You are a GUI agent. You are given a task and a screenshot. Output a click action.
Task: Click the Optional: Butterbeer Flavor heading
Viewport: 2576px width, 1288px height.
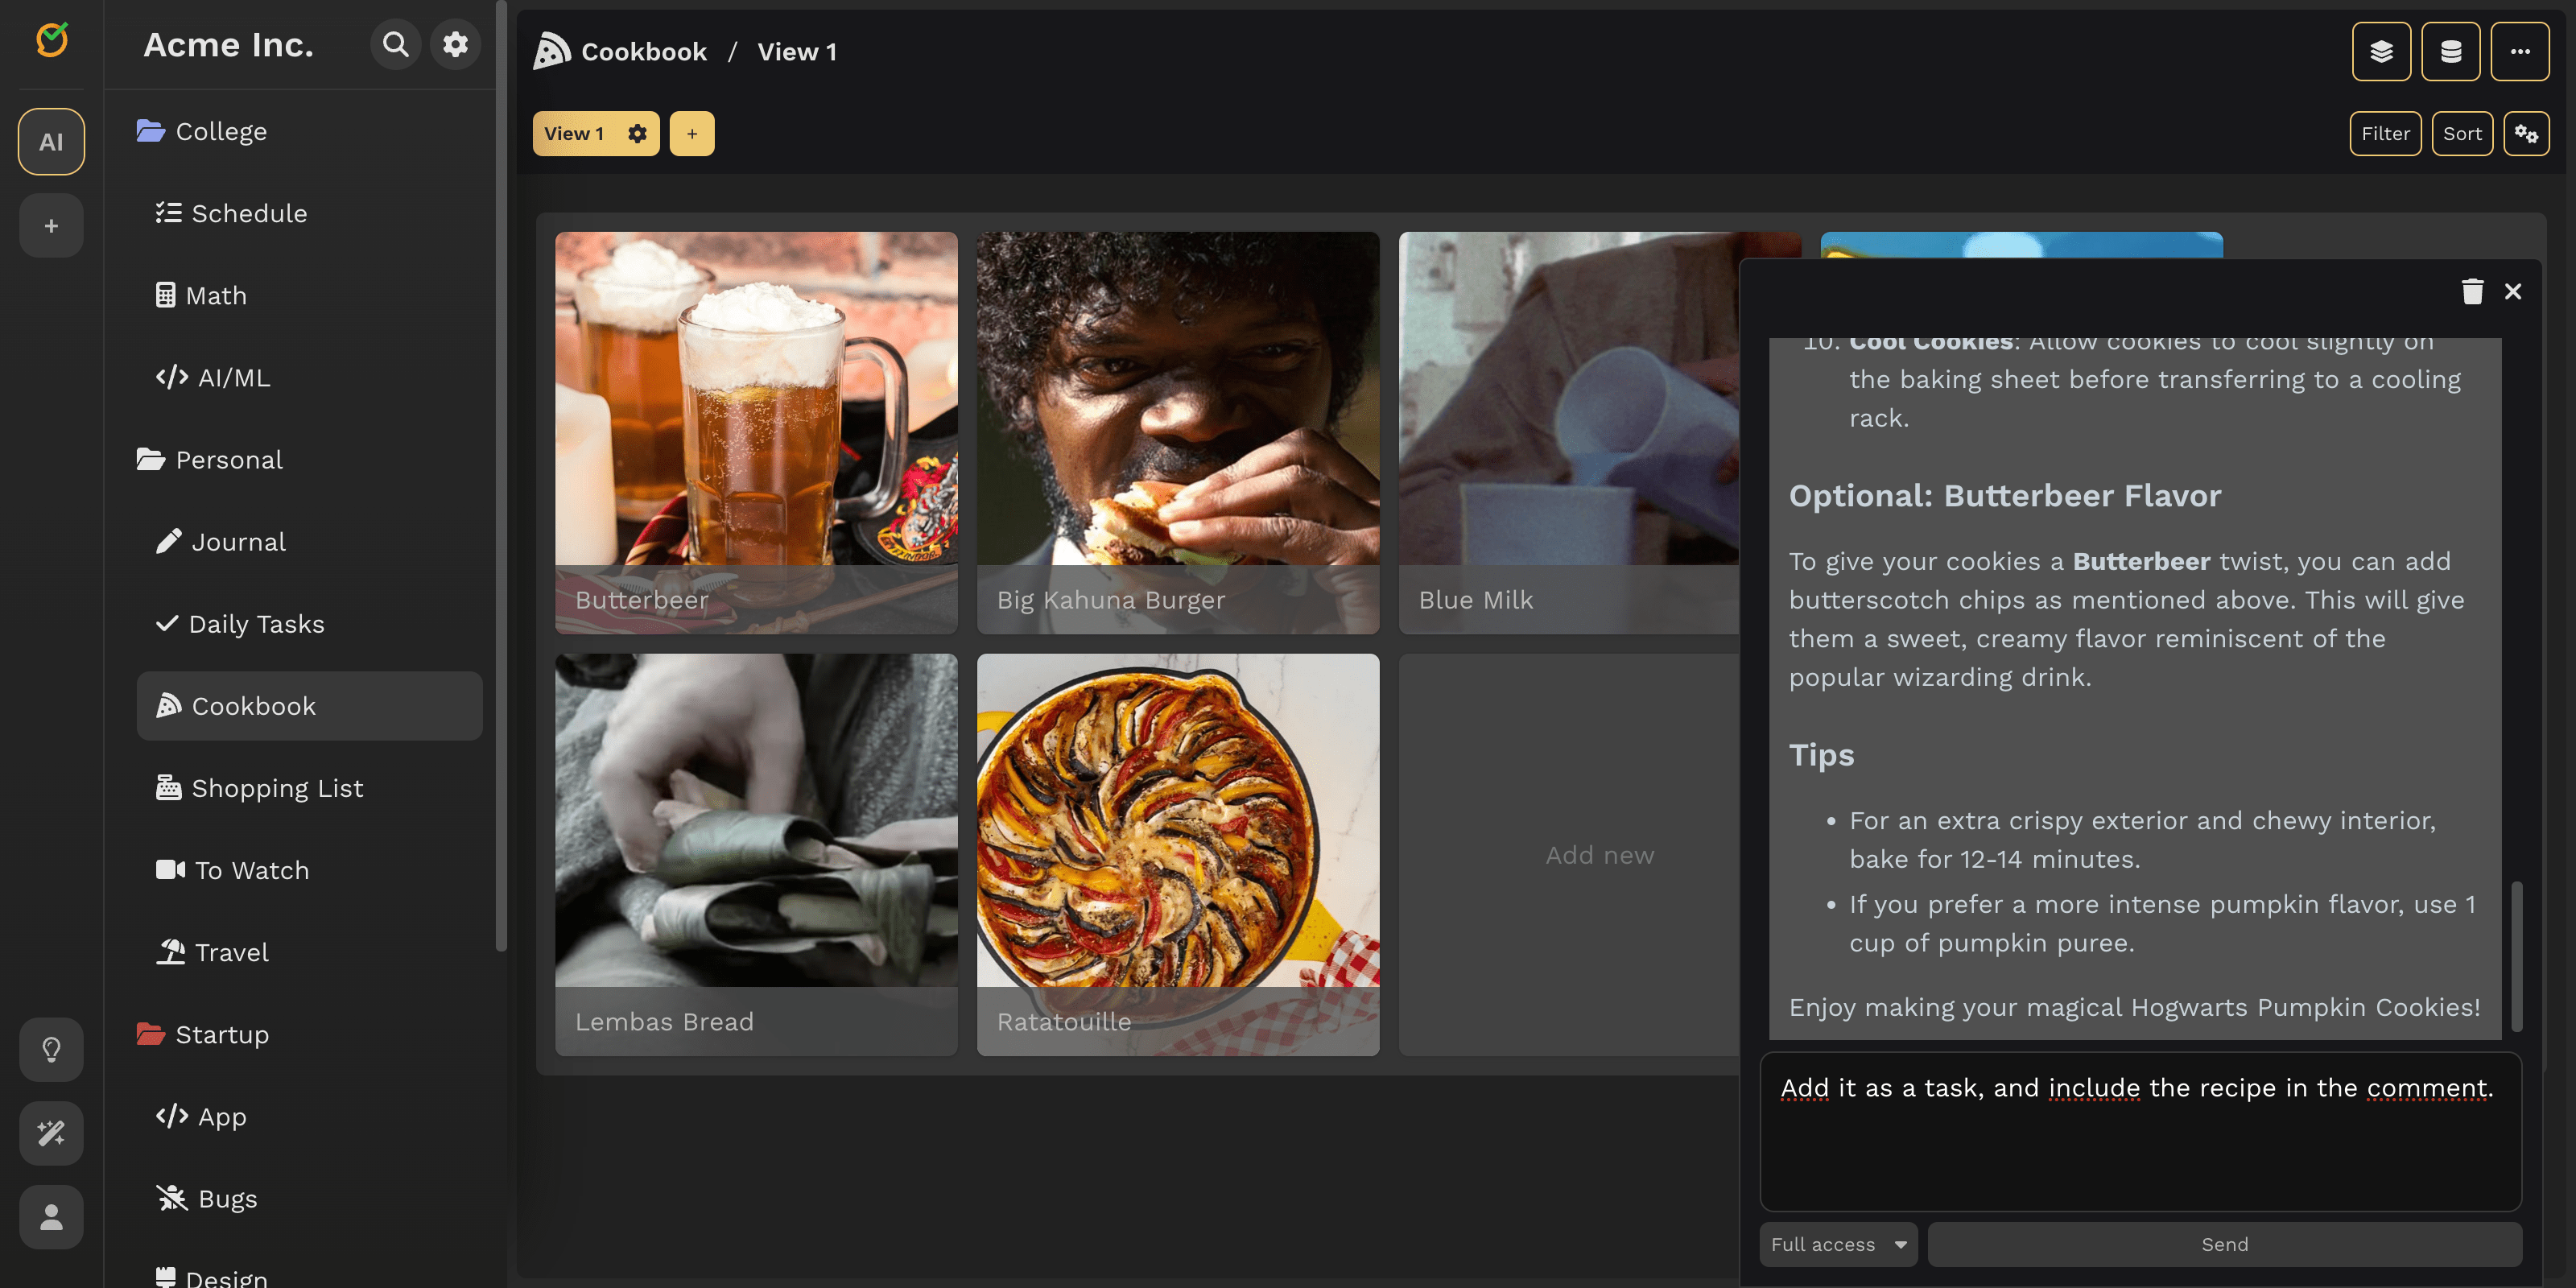pyautogui.click(x=2004, y=496)
